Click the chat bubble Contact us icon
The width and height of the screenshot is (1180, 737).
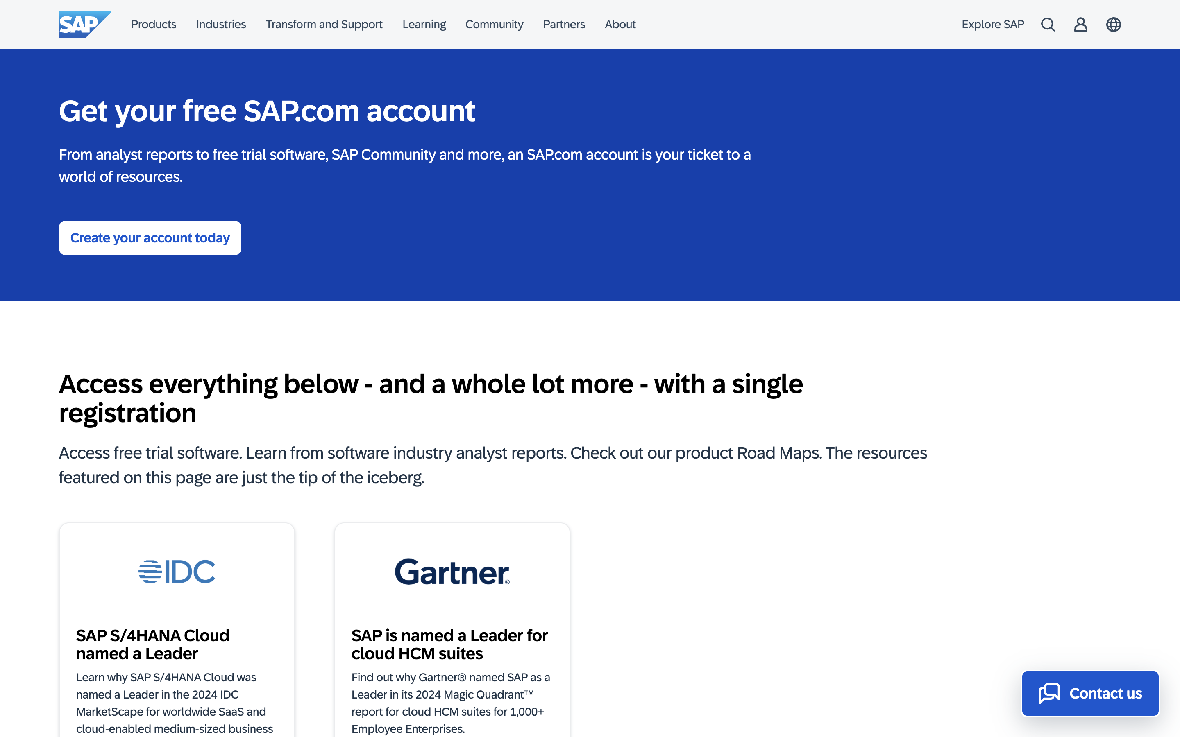pyautogui.click(x=1049, y=693)
